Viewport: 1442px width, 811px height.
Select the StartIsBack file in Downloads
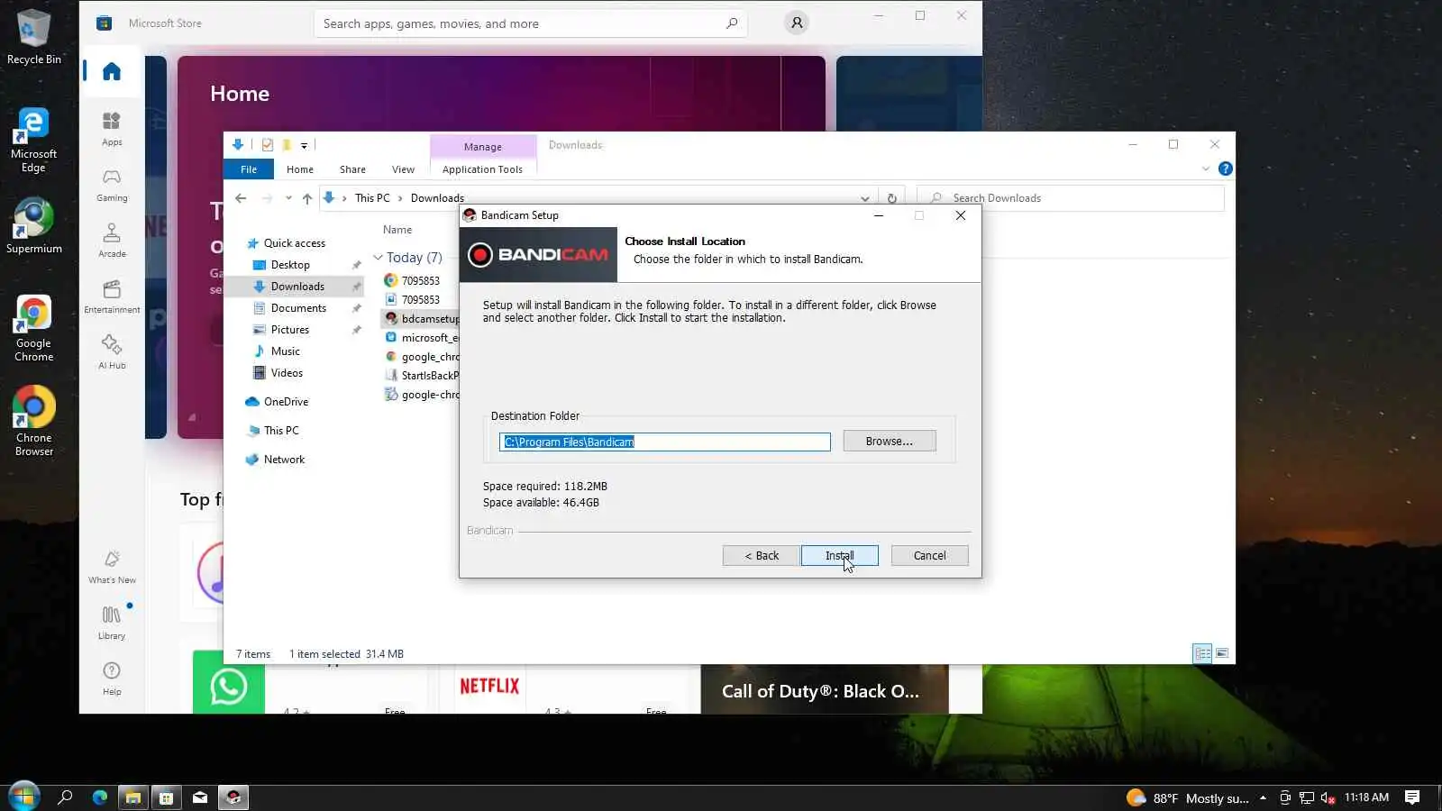422,376
